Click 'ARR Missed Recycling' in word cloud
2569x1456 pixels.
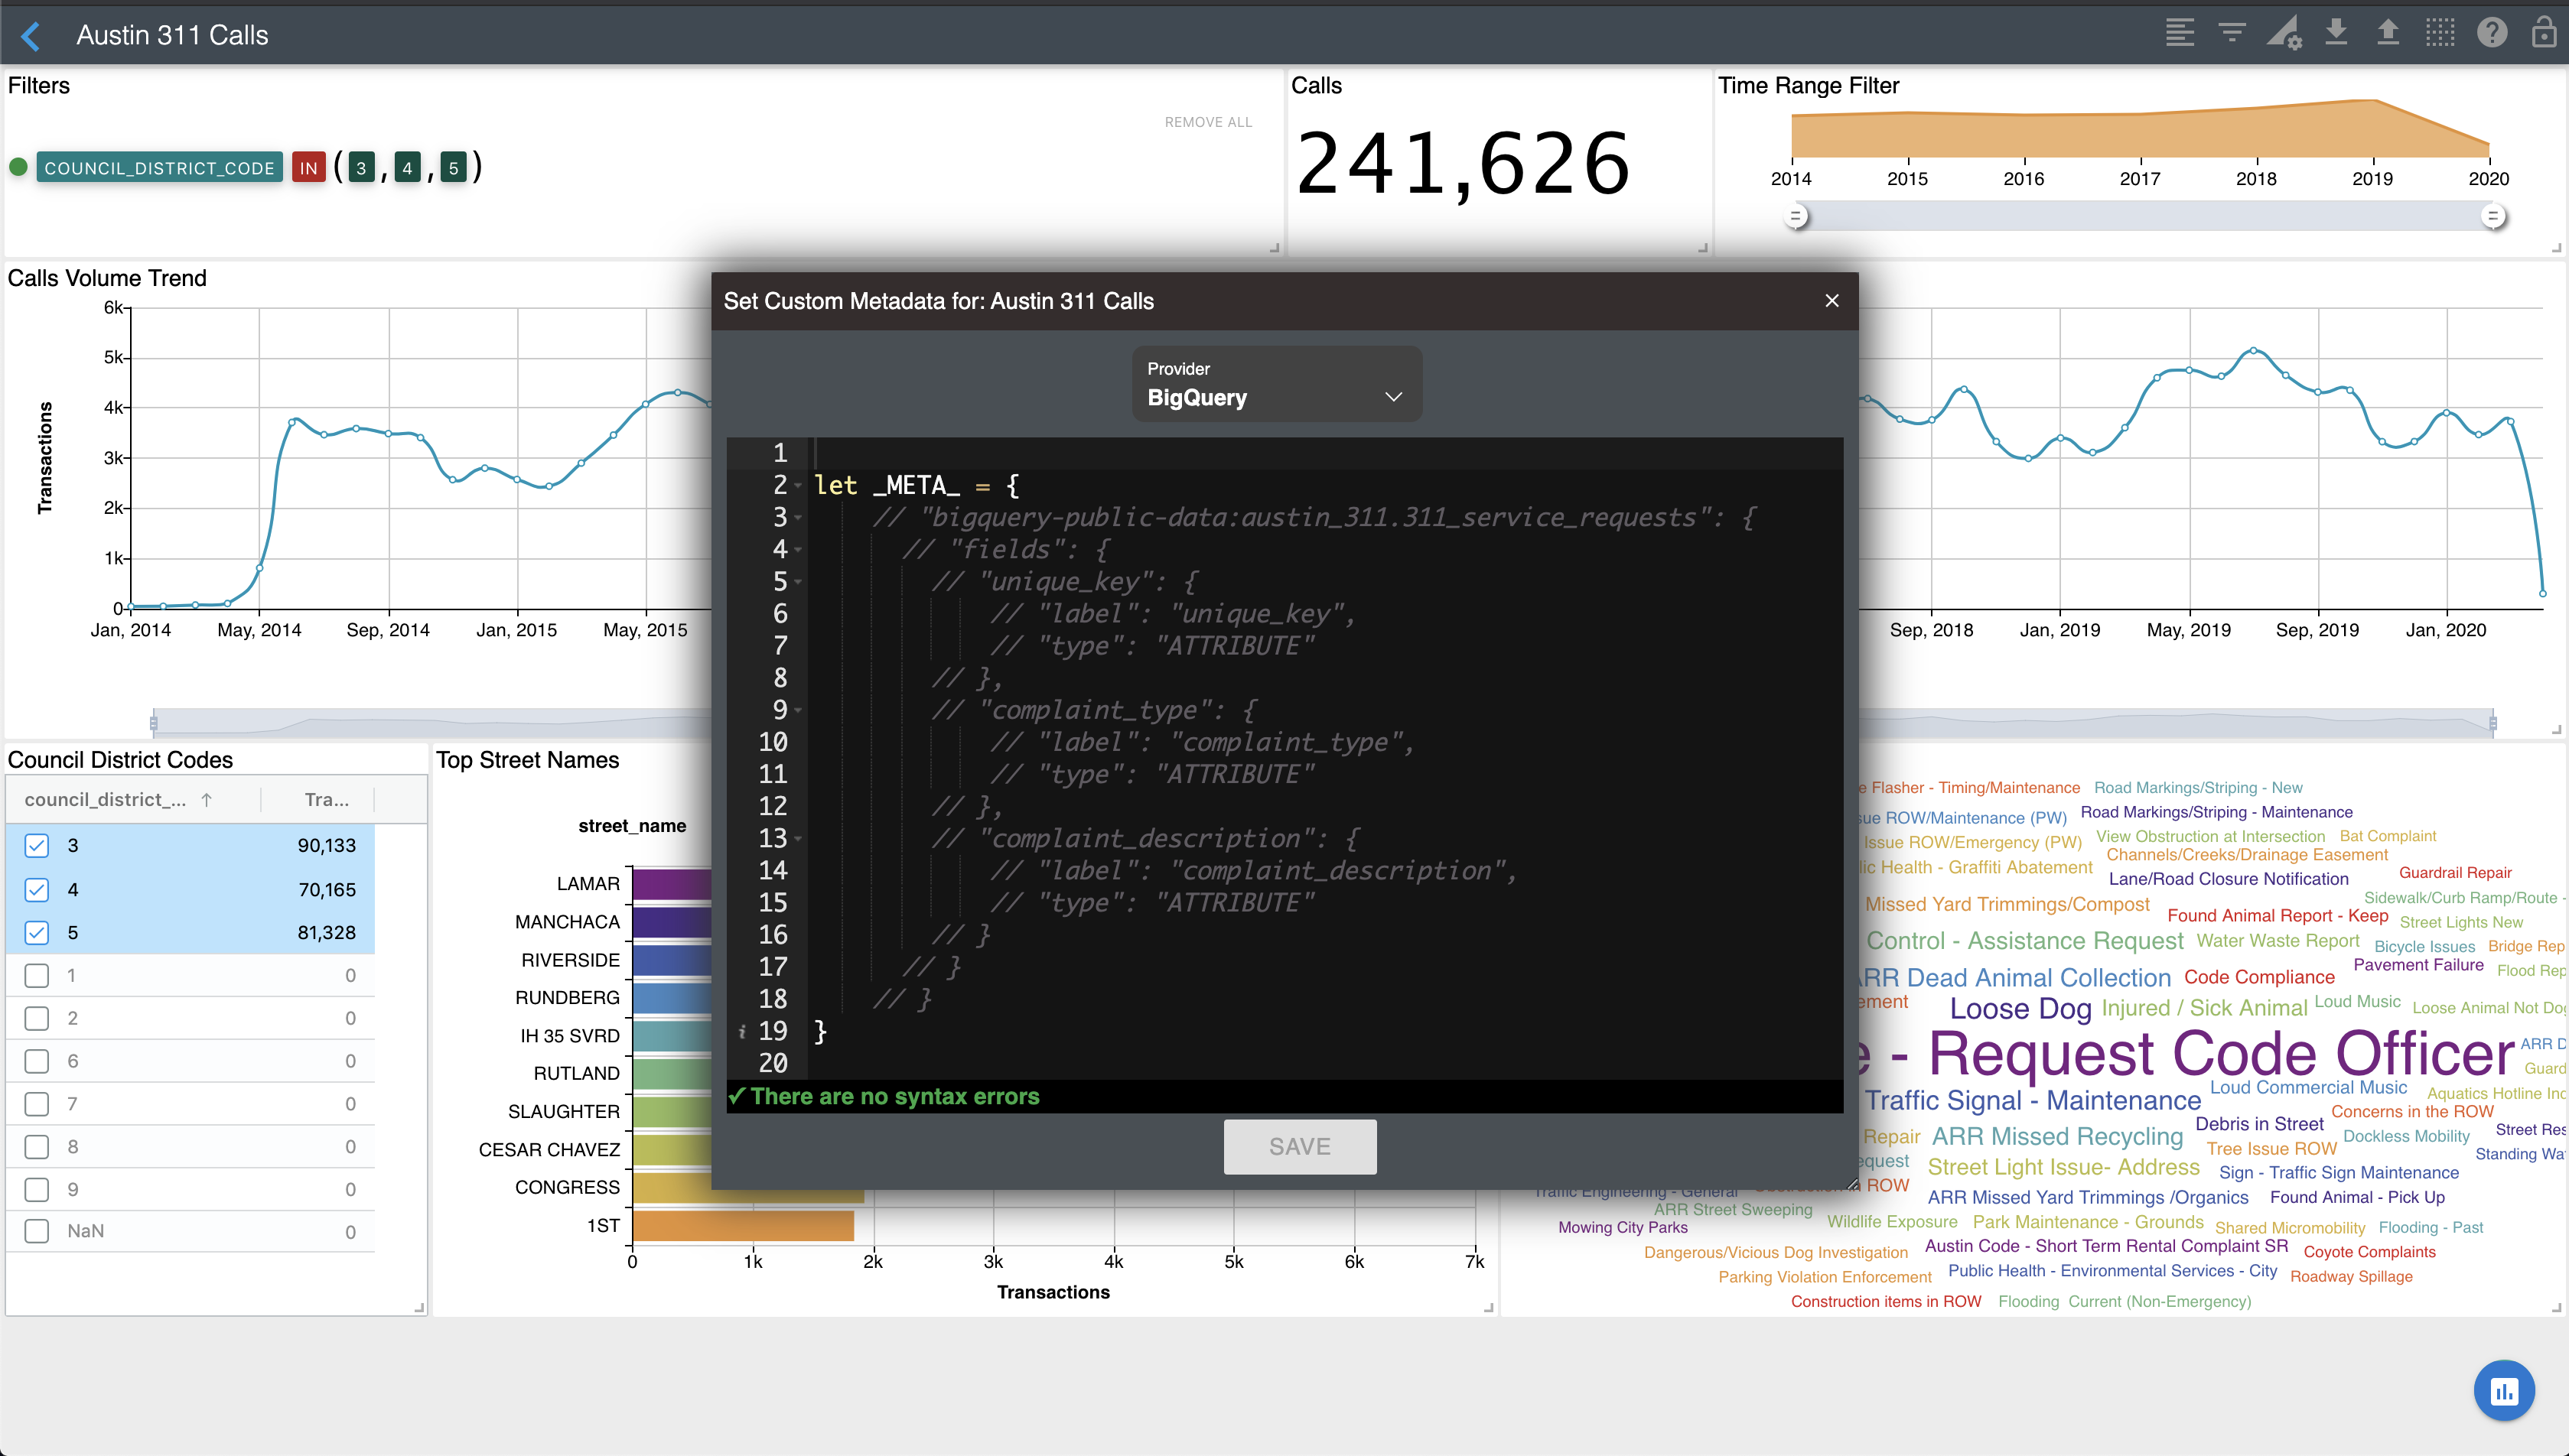click(x=2056, y=1137)
